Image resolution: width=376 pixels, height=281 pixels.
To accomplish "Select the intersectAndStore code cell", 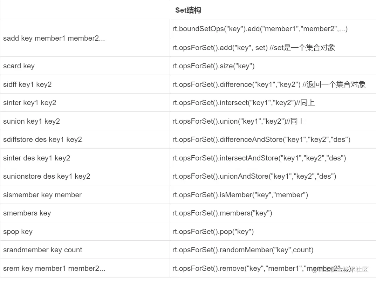I will tap(259, 158).
